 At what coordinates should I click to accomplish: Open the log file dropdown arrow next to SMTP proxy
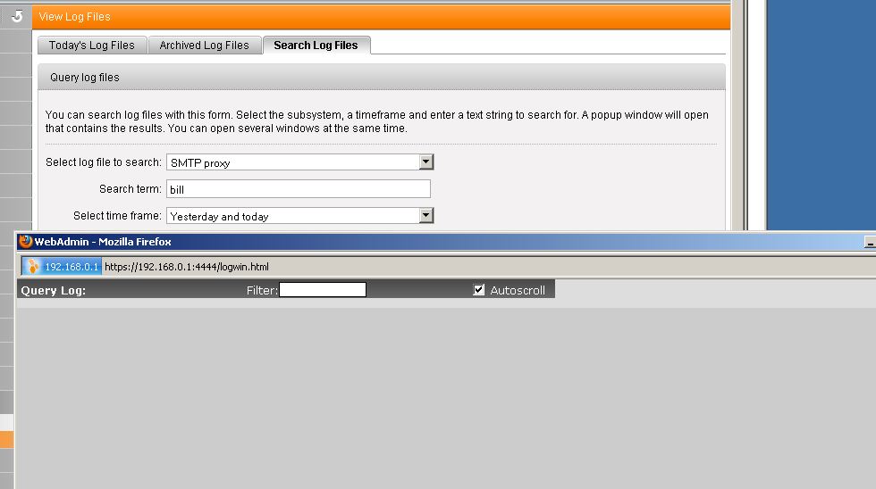[x=426, y=162]
